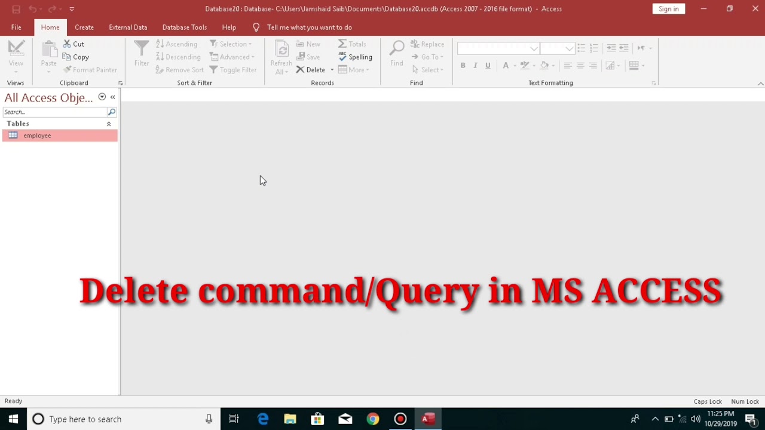This screenshot has width=765, height=430.
Task: Click Save record in Records group
Action: (308, 57)
